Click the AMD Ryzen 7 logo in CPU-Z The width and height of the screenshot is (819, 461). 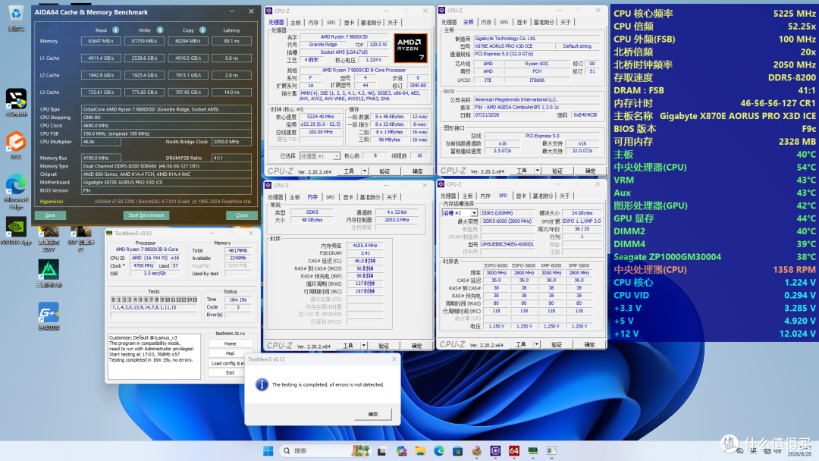[410, 48]
